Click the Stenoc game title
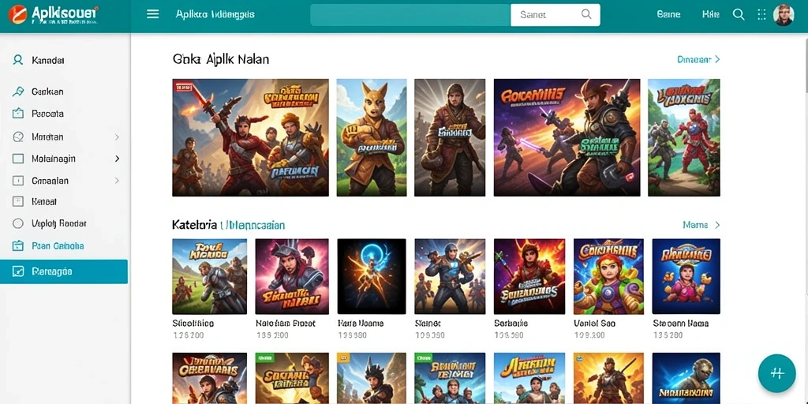Viewport: 808px width, 404px height. tap(428, 324)
